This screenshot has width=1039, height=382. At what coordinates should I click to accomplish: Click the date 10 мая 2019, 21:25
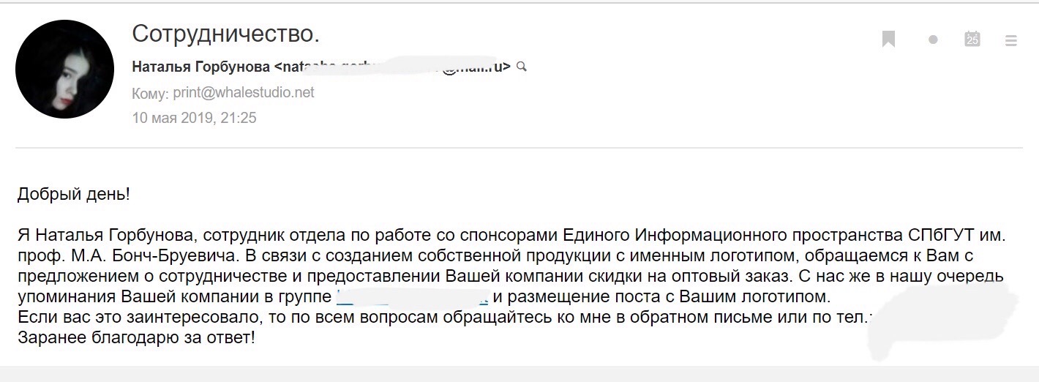[194, 117]
